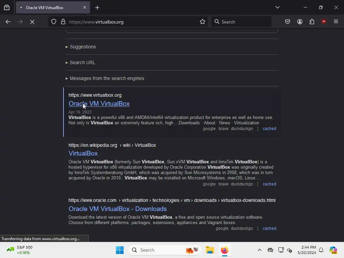344x258 pixels.
Task: Open options dots for virtualbox.org result
Action: [258, 129]
